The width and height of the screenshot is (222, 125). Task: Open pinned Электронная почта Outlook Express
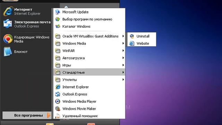click(27, 24)
